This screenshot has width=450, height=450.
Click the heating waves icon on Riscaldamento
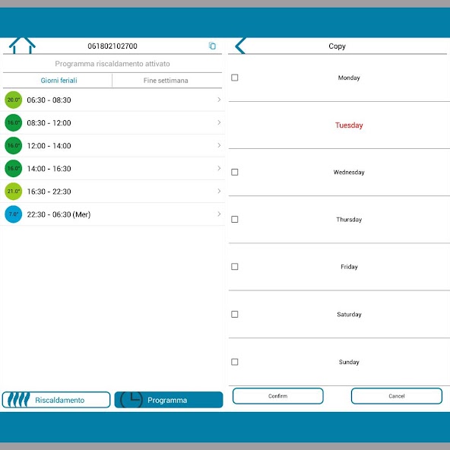(x=18, y=400)
